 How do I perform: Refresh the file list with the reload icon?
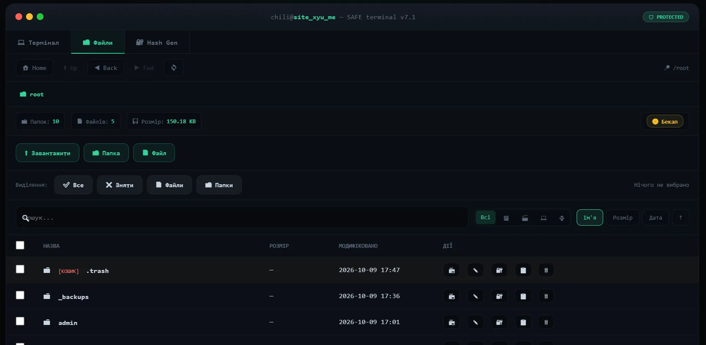[x=174, y=68]
